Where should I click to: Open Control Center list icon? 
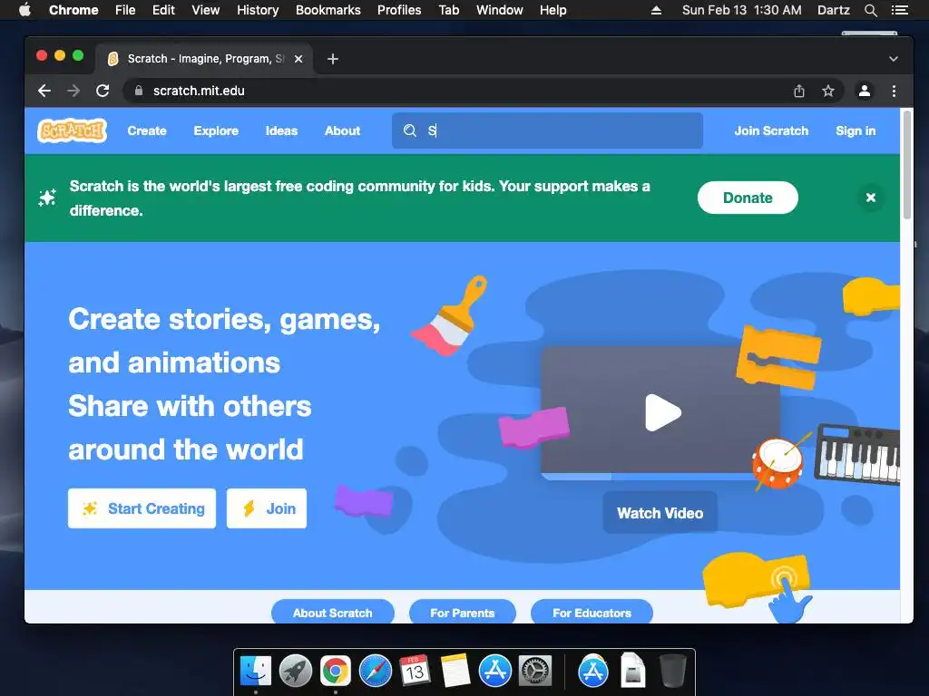point(899,10)
